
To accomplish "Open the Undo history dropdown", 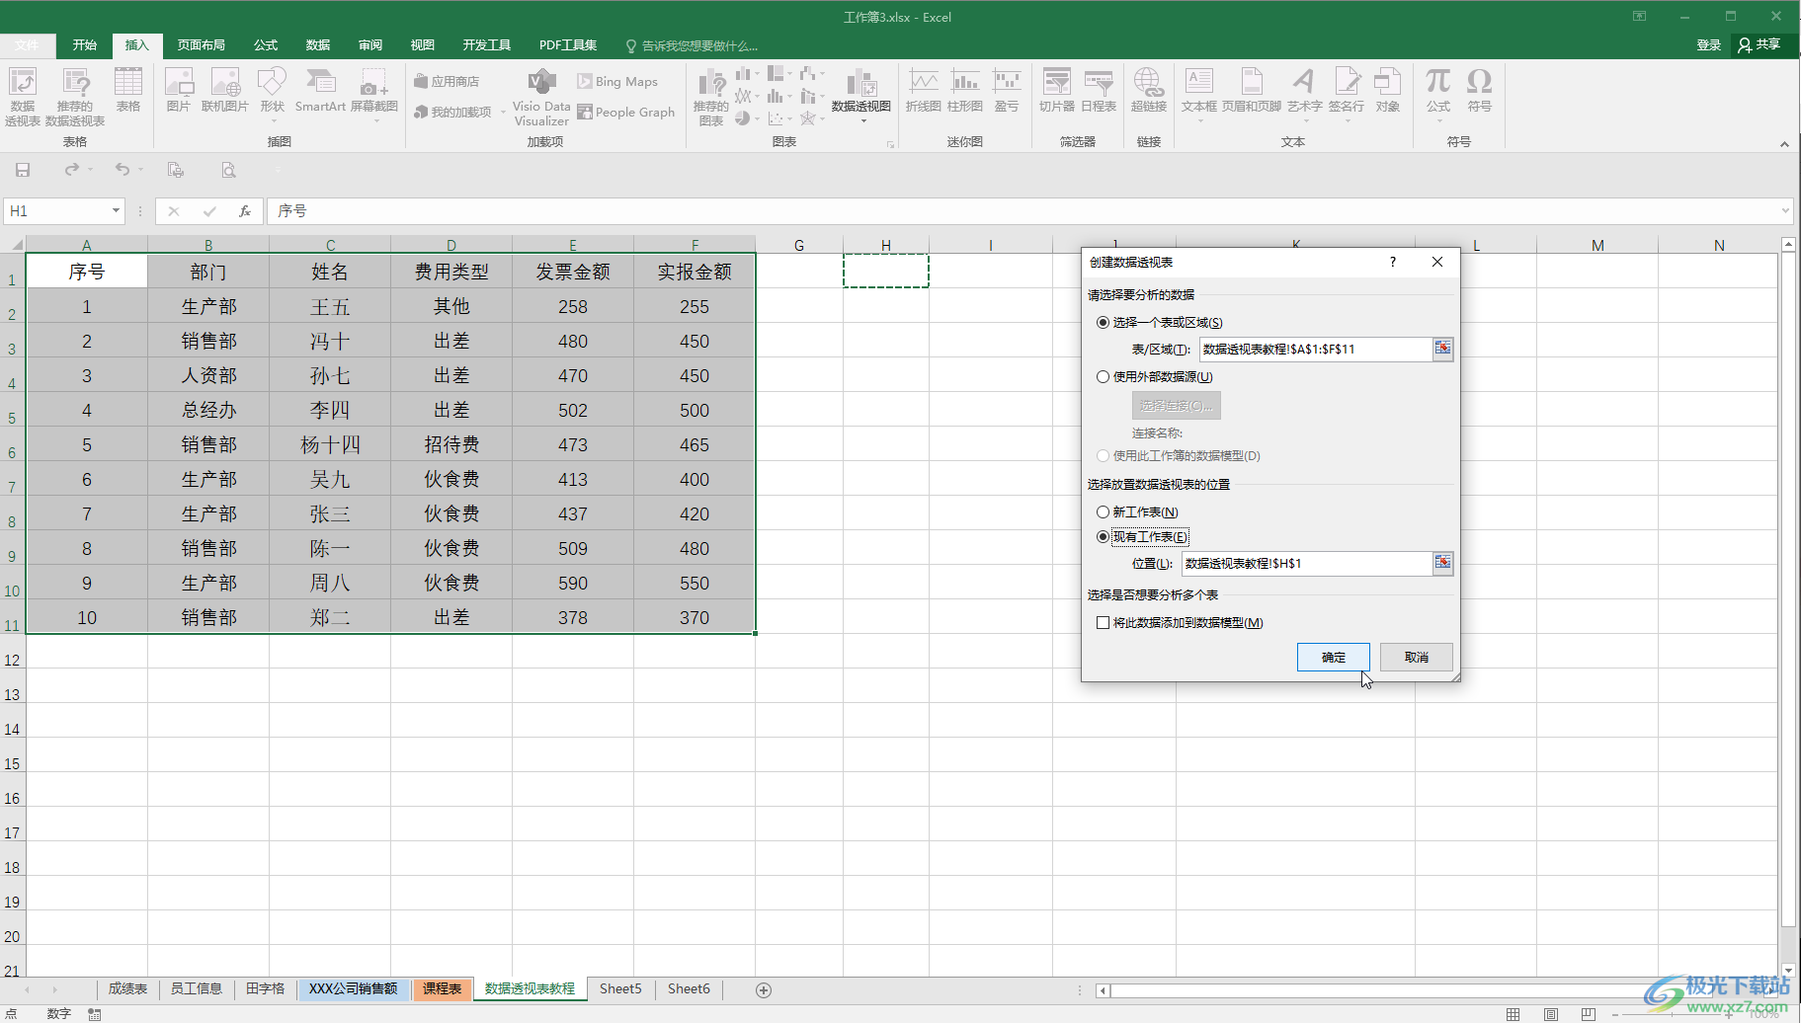I will point(141,170).
